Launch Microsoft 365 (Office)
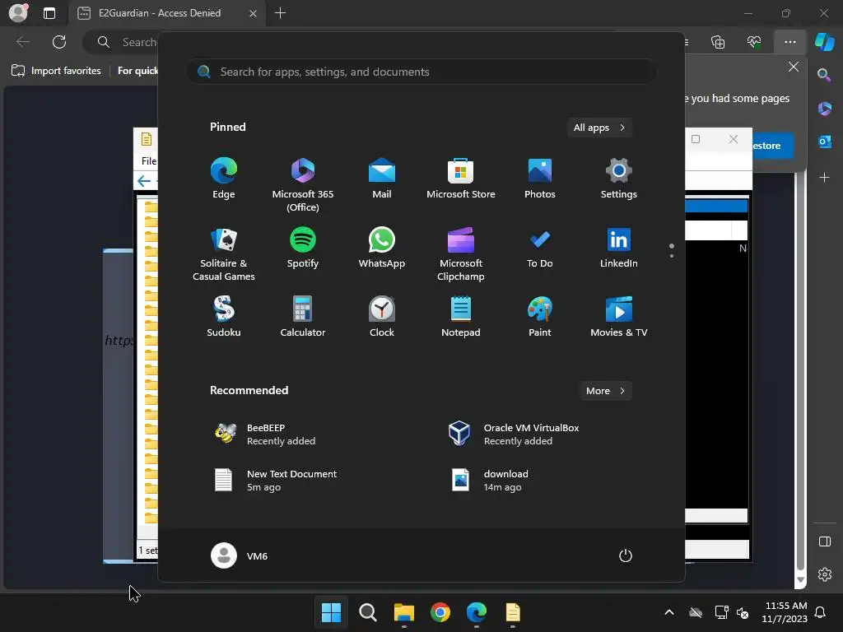The height and width of the screenshot is (632, 843). coord(303,185)
